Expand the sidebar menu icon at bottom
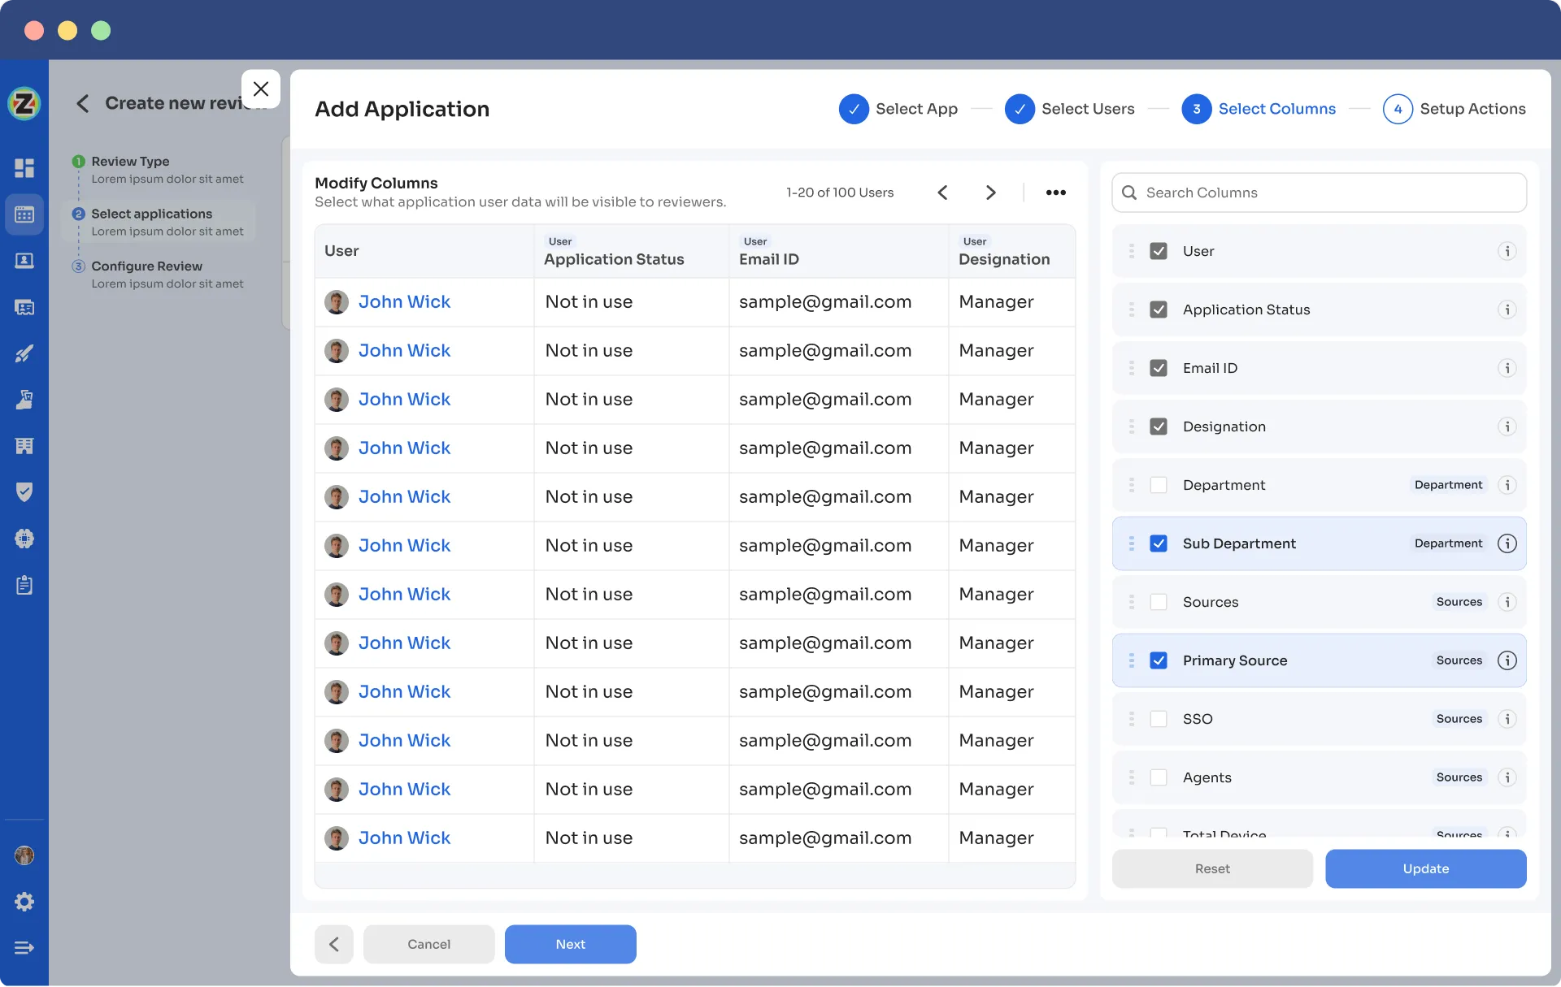Screen dimensions: 1561x987 pyautogui.click(x=24, y=948)
